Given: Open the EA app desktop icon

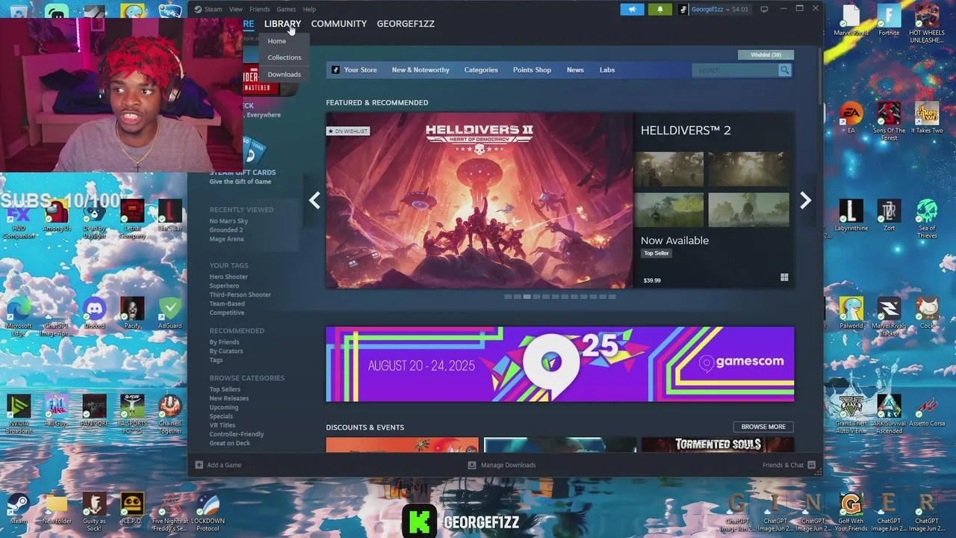Looking at the screenshot, I should (851, 118).
